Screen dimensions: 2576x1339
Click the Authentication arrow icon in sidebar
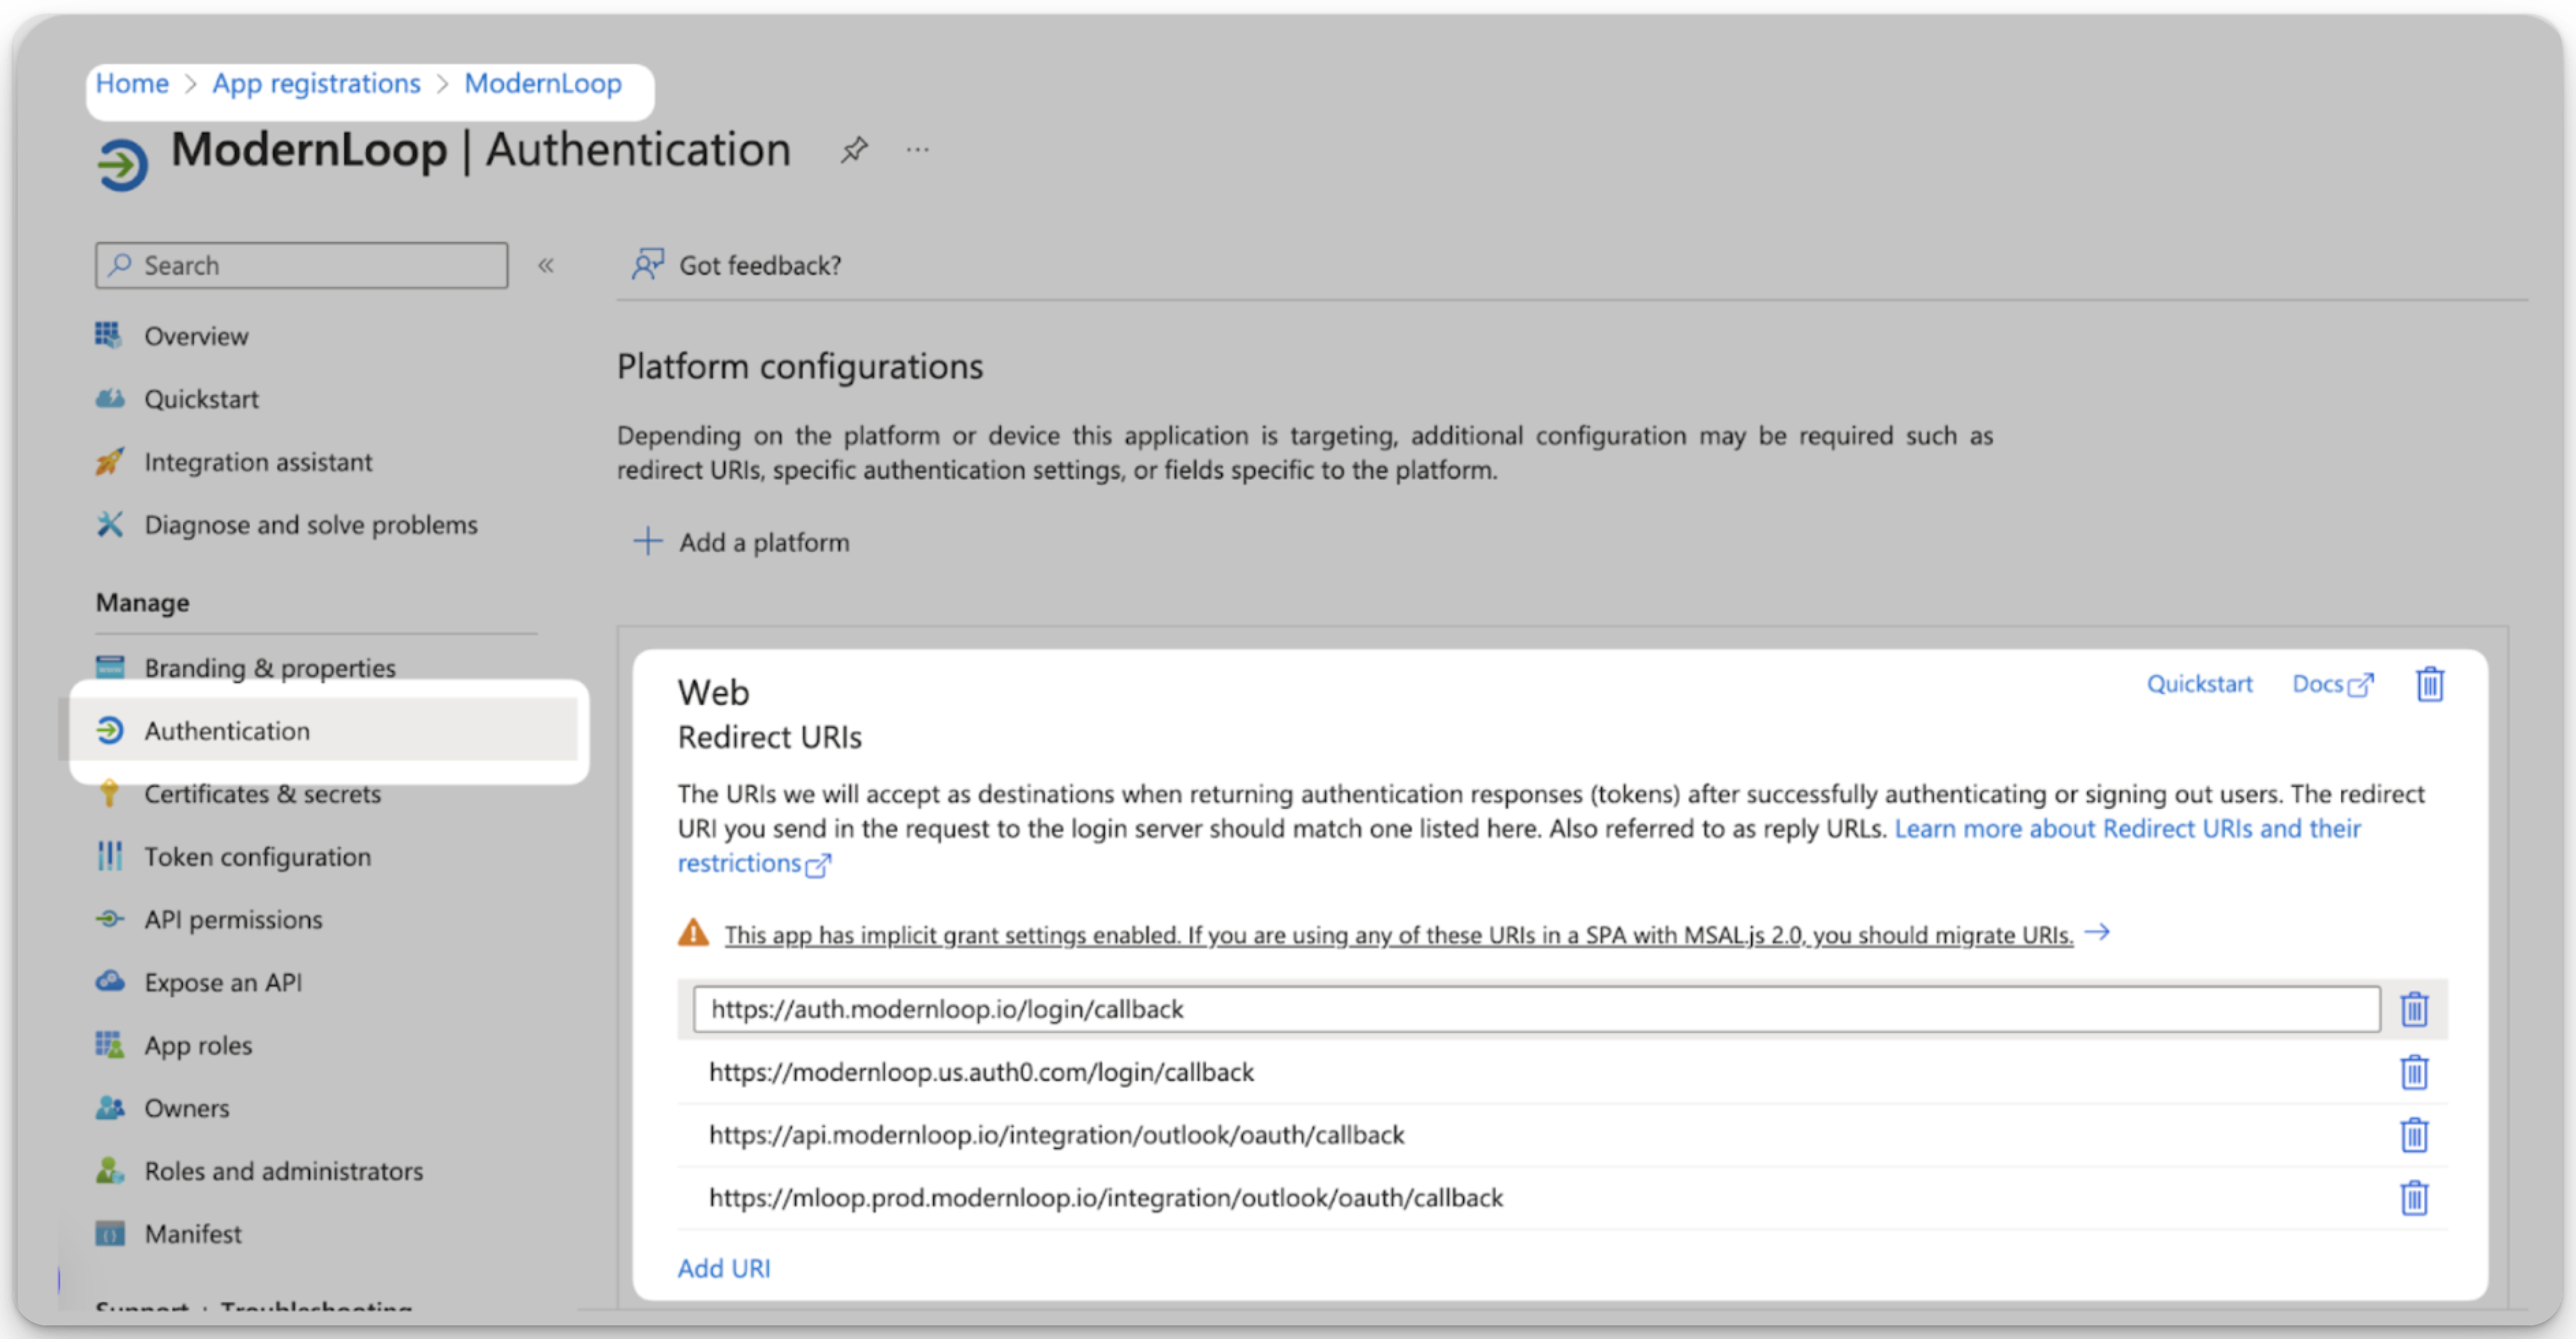coord(109,730)
